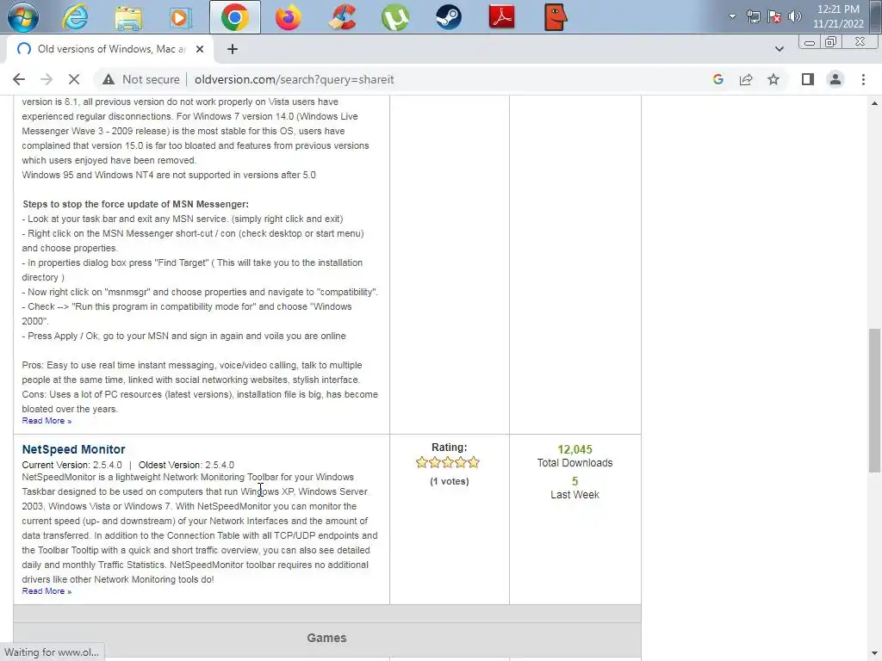Image resolution: width=882 pixels, height=661 pixels.
Task: Open CCleaner from the taskbar
Action: pyautogui.click(x=342, y=17)
